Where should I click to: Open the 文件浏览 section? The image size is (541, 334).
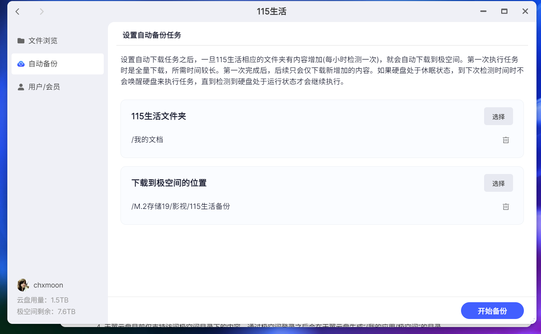[x=58, y=41]
